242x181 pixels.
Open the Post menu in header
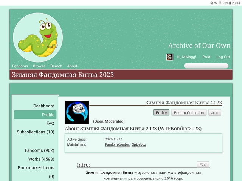pos(206,57)
